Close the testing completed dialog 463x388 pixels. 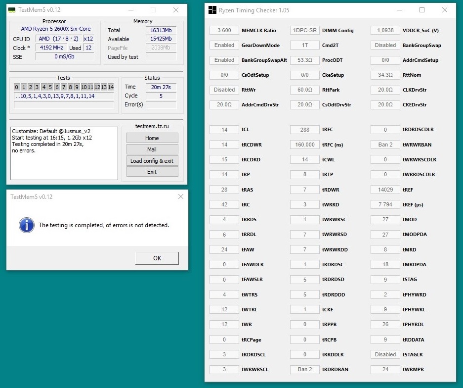point(180,196)
